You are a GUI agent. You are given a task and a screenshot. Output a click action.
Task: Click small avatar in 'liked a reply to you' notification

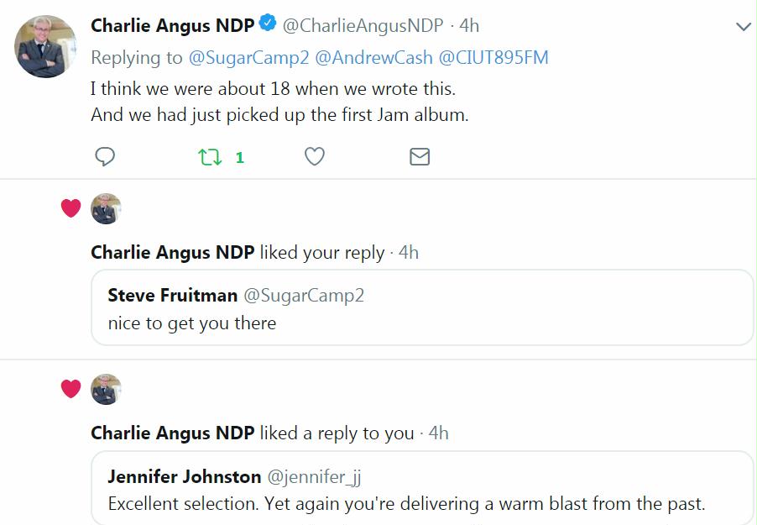click(106, 389)
